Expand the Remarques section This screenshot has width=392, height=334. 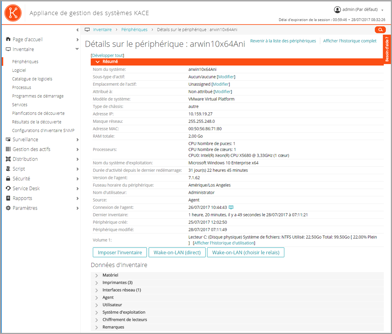coord(237,327)
